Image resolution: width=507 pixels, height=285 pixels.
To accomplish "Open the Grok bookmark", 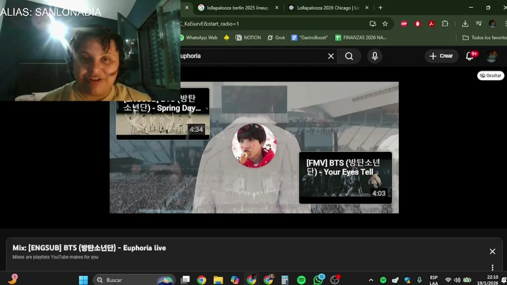I will click(x=276, y=38).
